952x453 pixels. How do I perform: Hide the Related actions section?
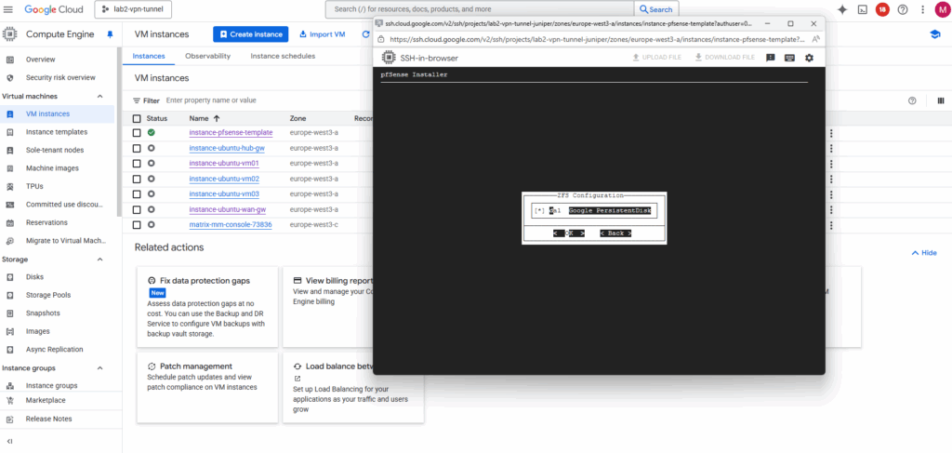924,253
